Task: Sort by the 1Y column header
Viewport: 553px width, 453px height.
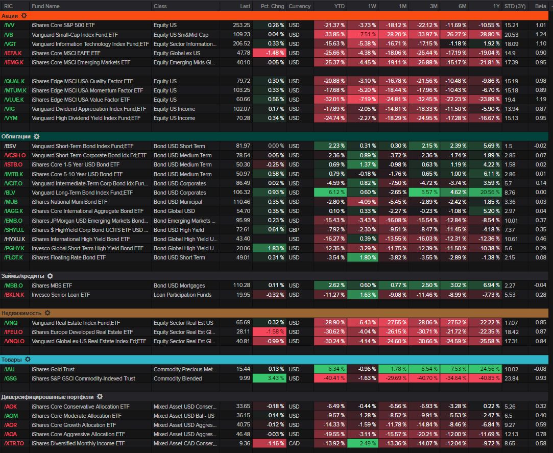Action: coord(496,6)
